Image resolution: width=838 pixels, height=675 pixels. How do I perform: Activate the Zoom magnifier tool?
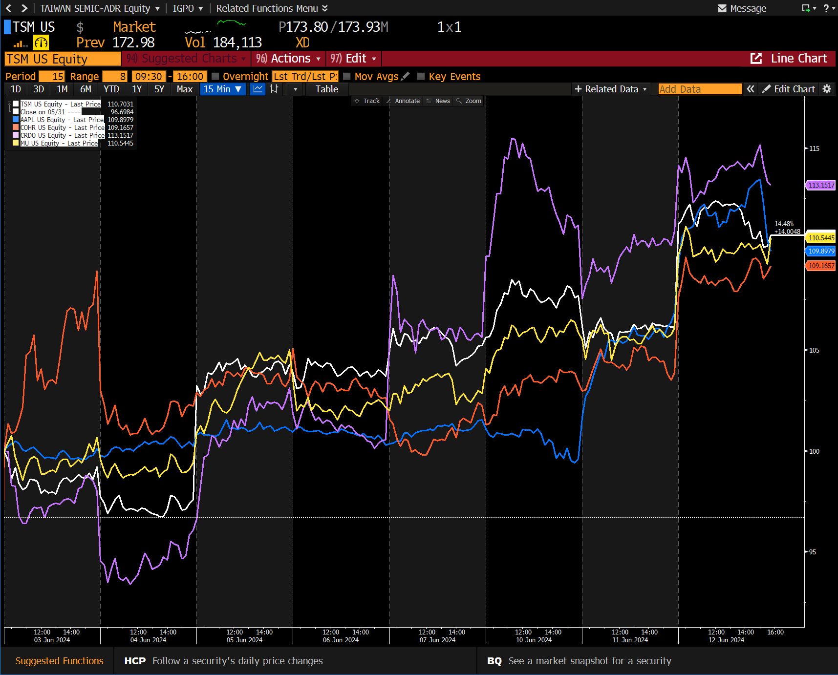469,101
